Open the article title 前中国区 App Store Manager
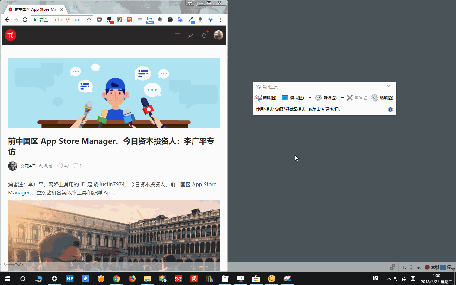This screenshot has height=285, width=456. click(x=111, y=146)
